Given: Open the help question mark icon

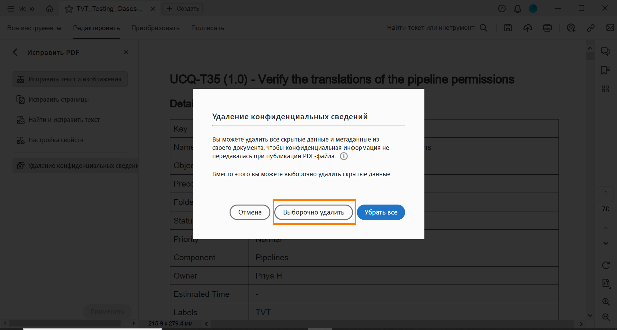Looking at the screenshot, I should (x=502, y=9).
